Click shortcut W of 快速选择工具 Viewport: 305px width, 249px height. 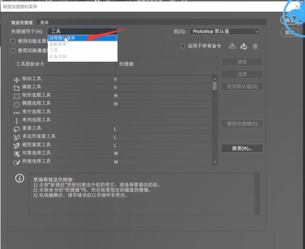click(x=116, y=162)
